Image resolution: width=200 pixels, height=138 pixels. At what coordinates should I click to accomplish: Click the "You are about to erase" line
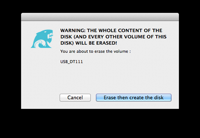[x=96, y=52]
